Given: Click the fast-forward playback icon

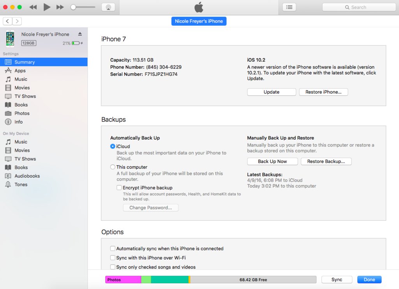Looking at the screenshot, I should click(60, 7).
